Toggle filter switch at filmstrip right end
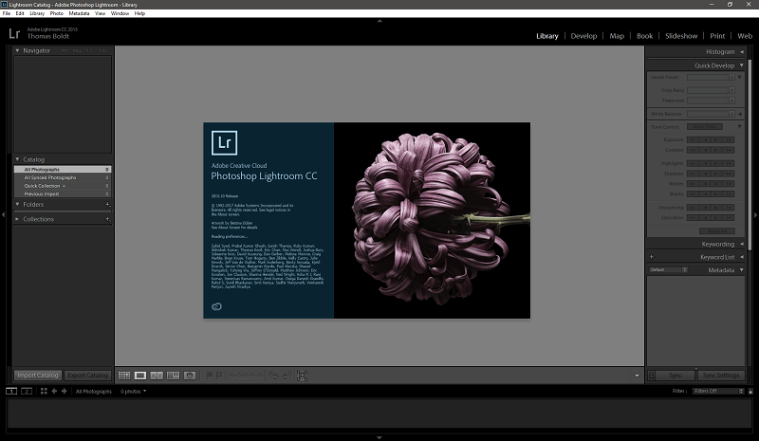Image resolution: width=759 pixels, height=441 pixels. pyautogui.click(x=750, y=391)
